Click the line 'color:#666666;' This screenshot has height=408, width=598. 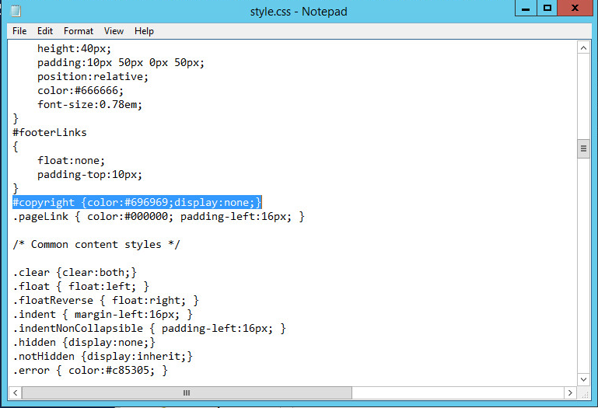pos(80,91)
